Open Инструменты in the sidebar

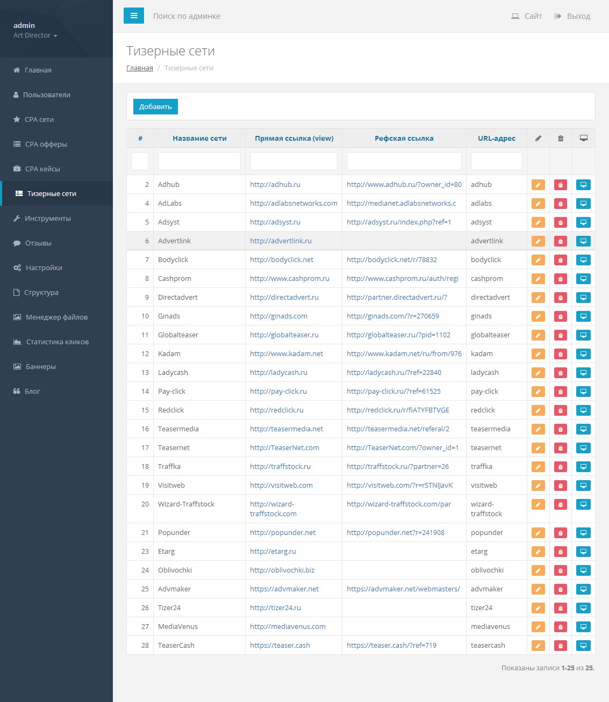point(56,218)
